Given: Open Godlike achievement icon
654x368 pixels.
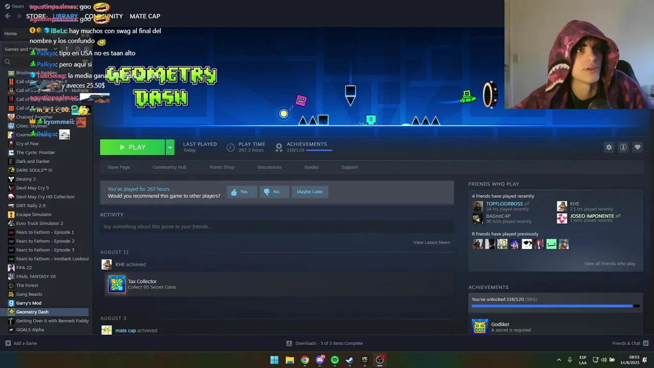Looking at the screenshot, I should (x=480, y=327).
